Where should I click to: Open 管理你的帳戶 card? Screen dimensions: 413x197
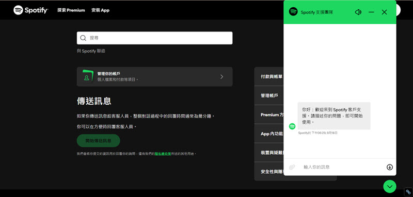154,76
